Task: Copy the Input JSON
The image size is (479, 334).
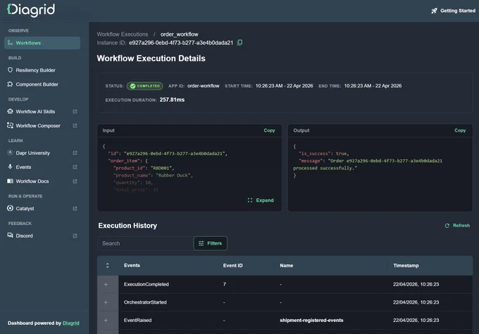Action: (x=269, y=130)
